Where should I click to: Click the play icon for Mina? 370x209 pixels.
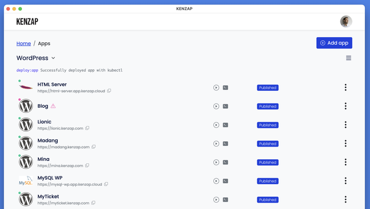point(216,163)
